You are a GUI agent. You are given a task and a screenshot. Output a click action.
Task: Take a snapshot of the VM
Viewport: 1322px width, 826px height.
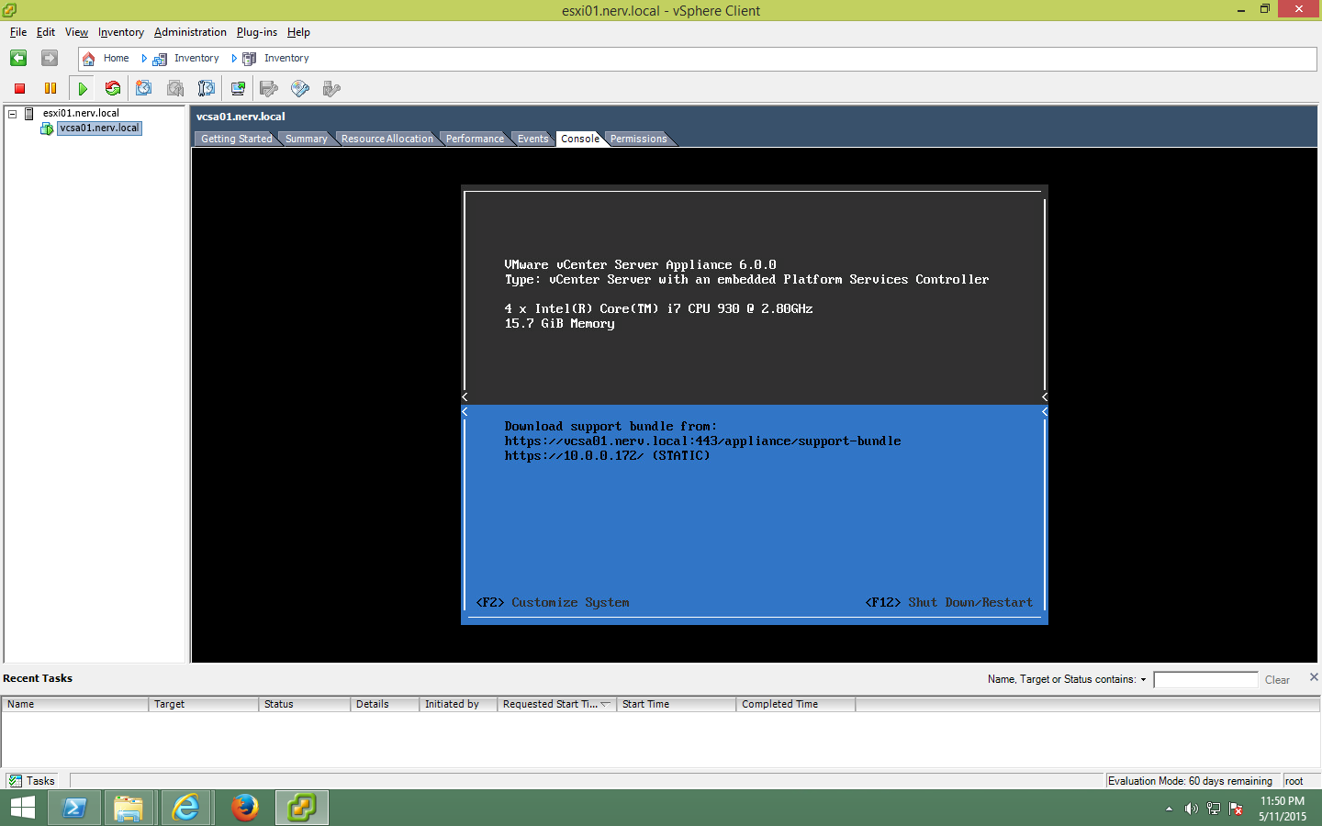[143, 88]
